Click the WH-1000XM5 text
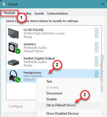Image resolution: width=107 pixels, height=117 pixels. [33, 76]
